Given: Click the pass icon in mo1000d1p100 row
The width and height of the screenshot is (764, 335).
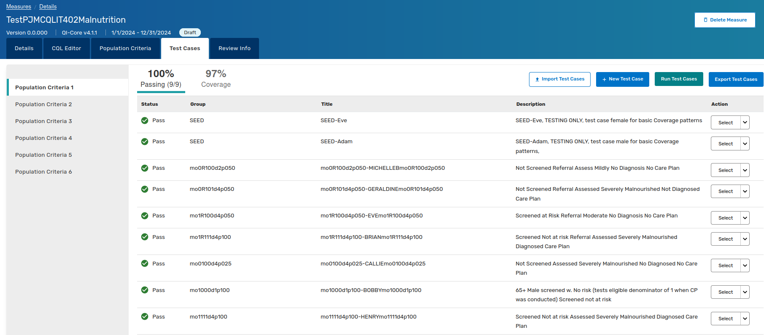Looking at the screenshot, I should [145, 290].
